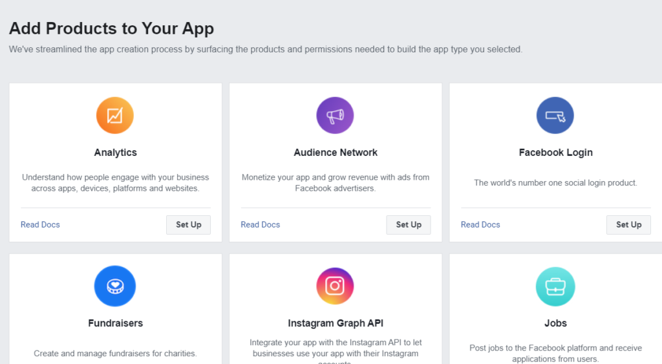Screen dimensions: 662x364
Task: Set up the Facebook Login product
Action: pyautogui.click(x=628, y=224)
